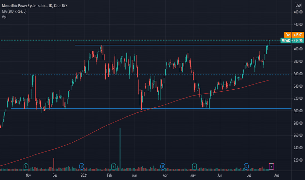Select the solid blue resistance line near 405
Screen dimensions: 305x180
tap(183, 45)
